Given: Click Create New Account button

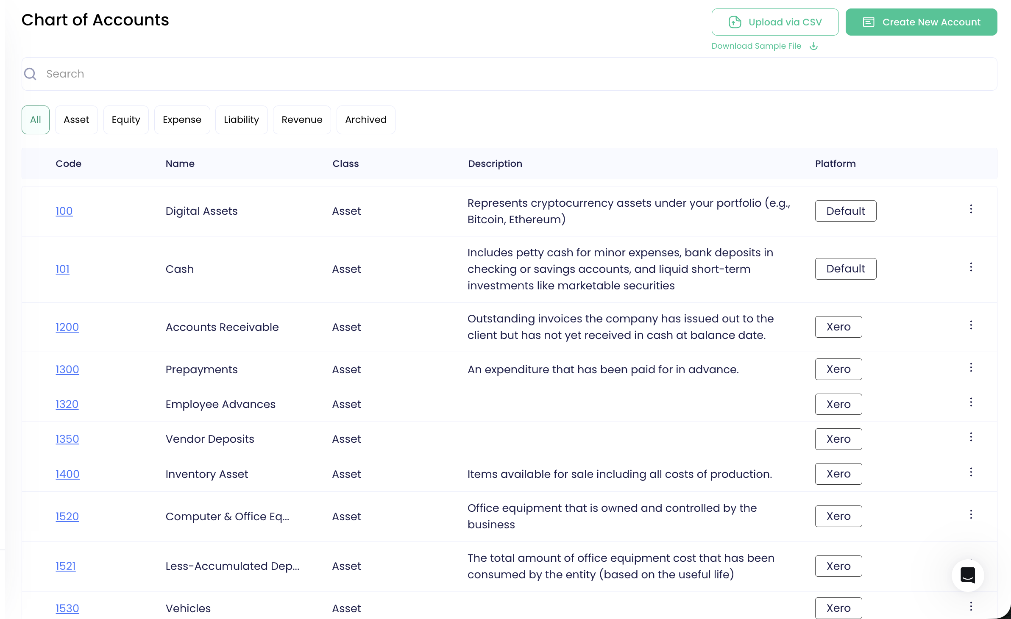Looking at the screenshot, I should (x=921, y=22).
